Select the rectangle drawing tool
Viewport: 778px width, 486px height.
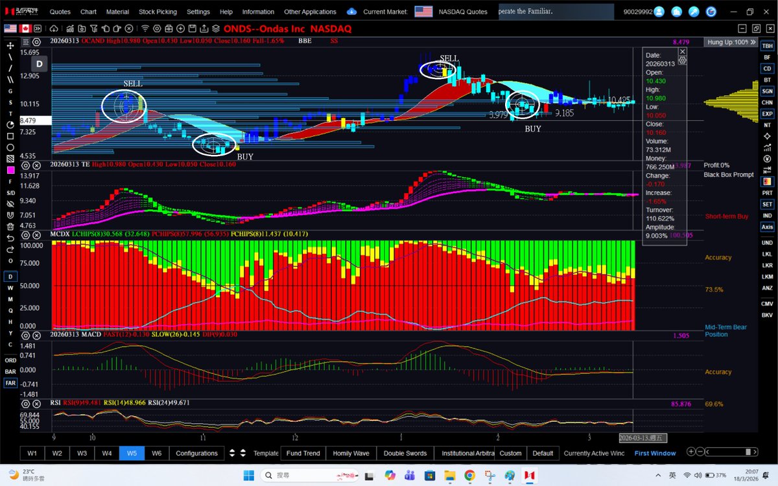point(10,136)
